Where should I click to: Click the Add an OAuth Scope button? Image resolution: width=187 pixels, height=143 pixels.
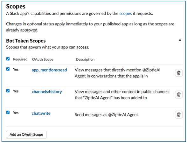[26, 134]
